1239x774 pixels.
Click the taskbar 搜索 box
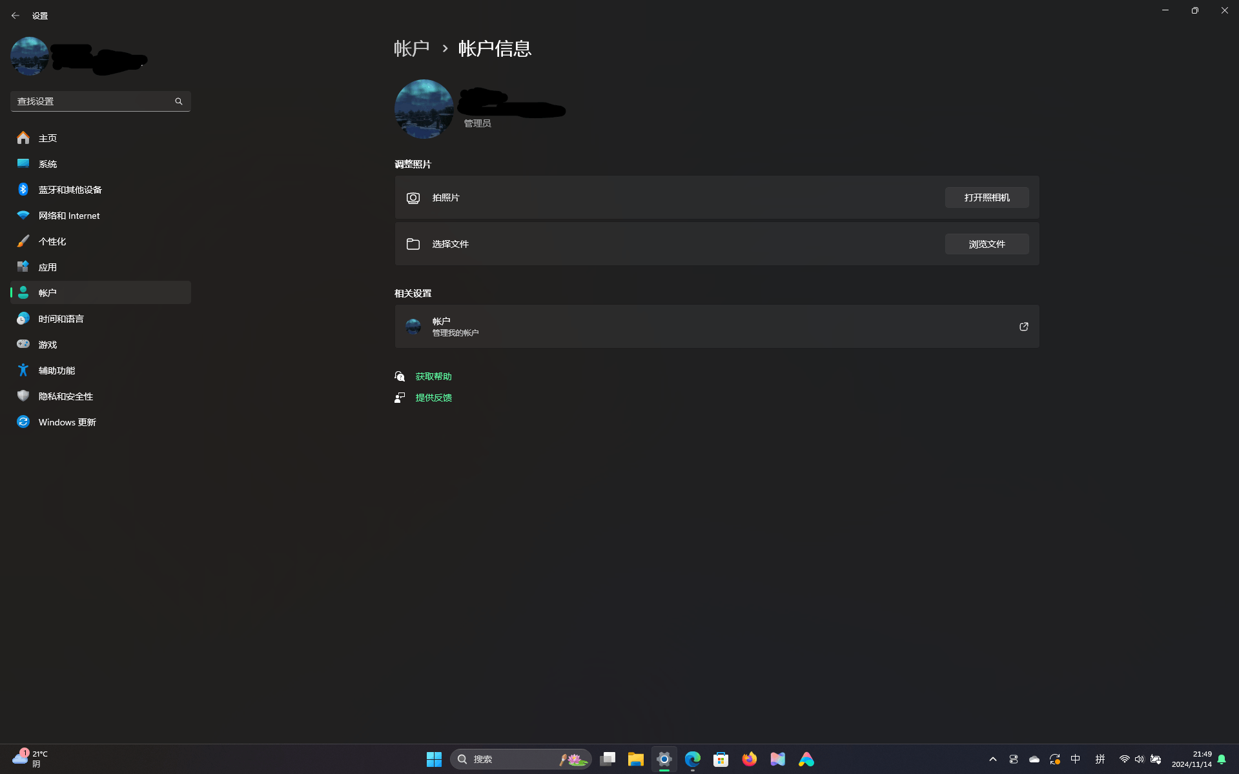tap(520, 759)
